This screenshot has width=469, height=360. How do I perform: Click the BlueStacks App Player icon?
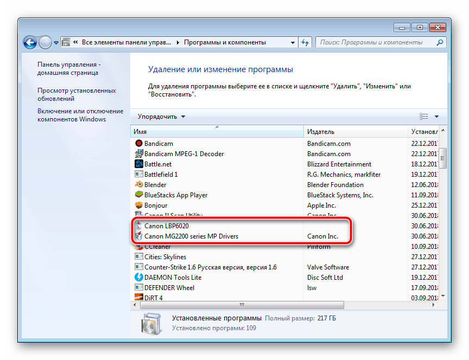pyautogui.click(x=139, y=195)
